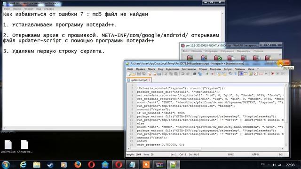Open the Справка menu in Блокнот
The image size is (301, 169).
click(48, 9)
